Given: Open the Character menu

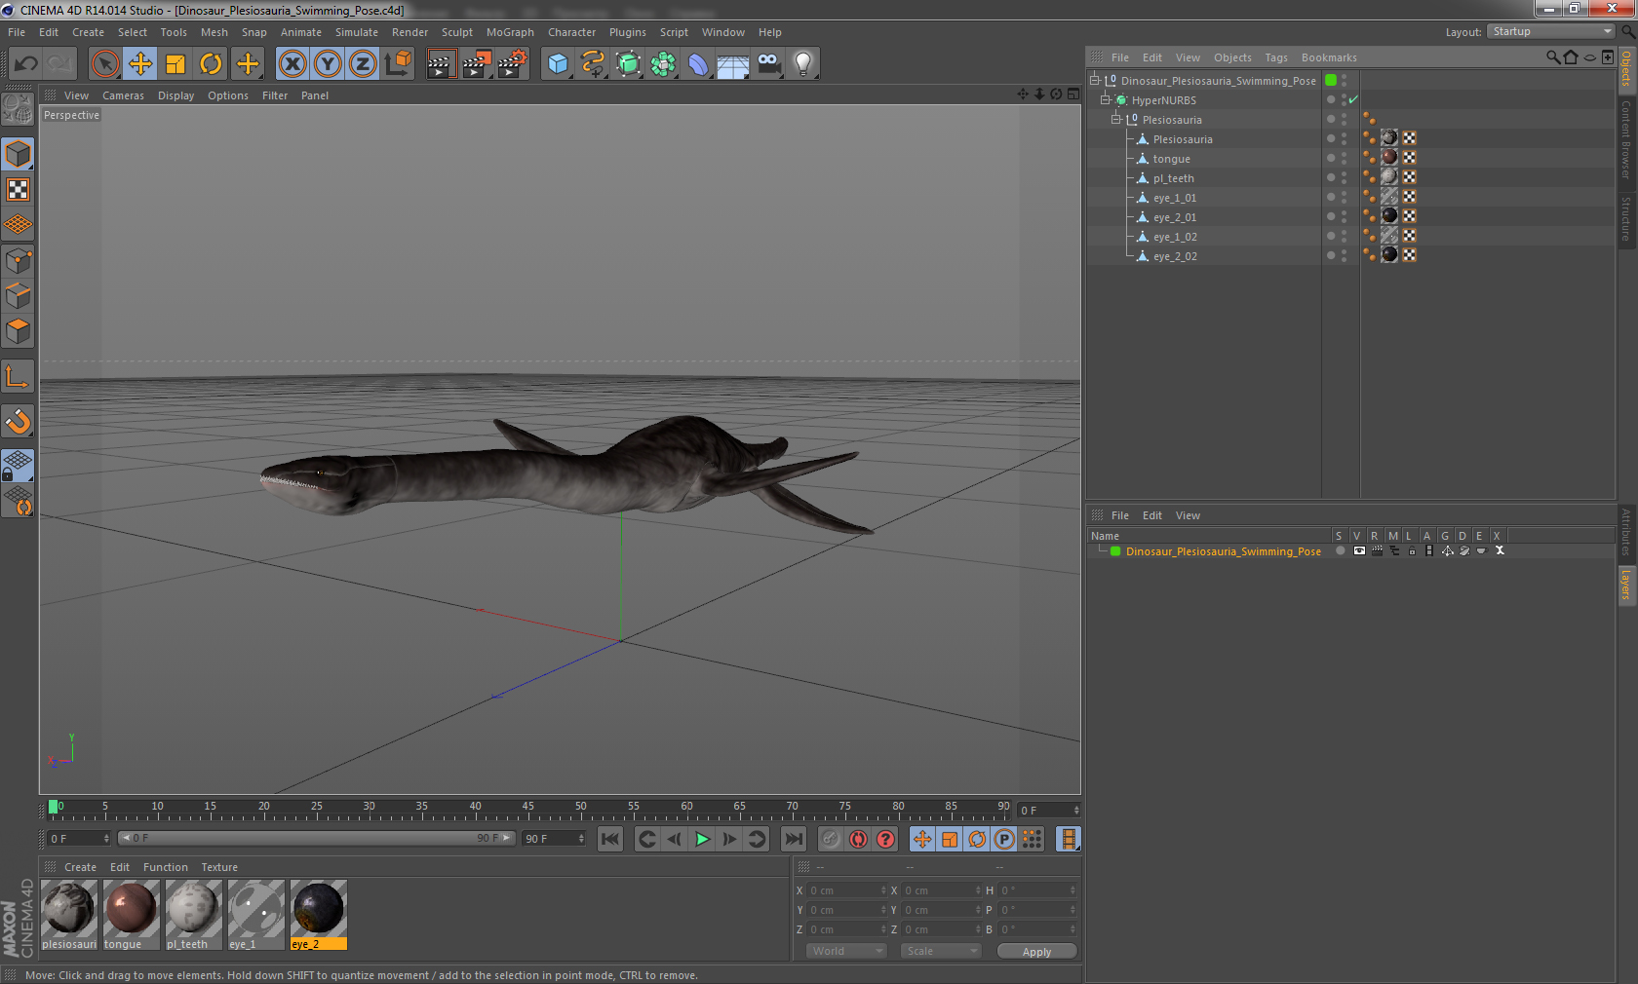Looking at the screenshot, I should tap(571, 32).
